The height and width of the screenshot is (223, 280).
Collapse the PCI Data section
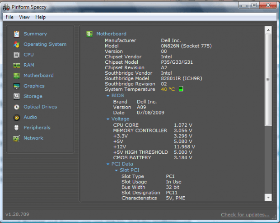[108, 164]
